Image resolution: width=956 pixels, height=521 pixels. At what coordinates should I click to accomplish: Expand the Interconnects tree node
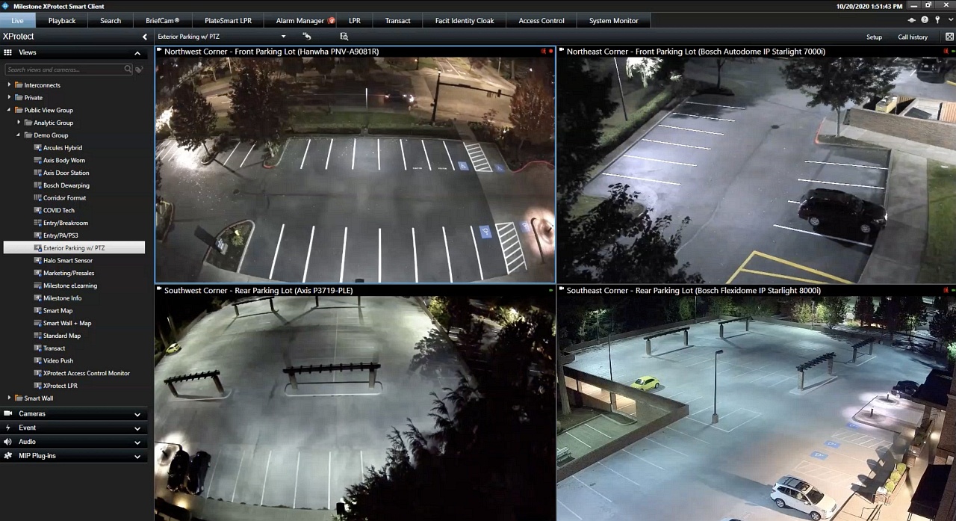click(x=10, y=85)
